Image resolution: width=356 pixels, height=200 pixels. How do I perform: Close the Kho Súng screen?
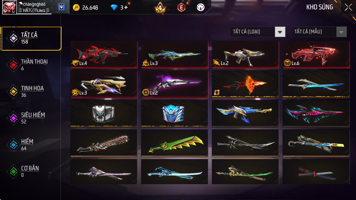(x=348, y=7)
